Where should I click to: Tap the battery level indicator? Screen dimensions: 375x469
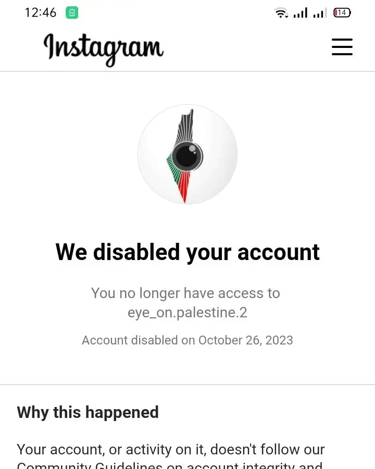(342, 13)
